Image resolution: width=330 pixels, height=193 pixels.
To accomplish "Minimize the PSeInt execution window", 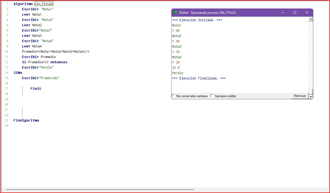I will coord(283,13).
